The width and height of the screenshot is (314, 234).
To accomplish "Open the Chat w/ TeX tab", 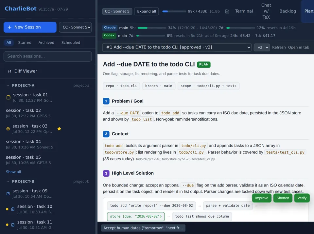I will 266,11.
